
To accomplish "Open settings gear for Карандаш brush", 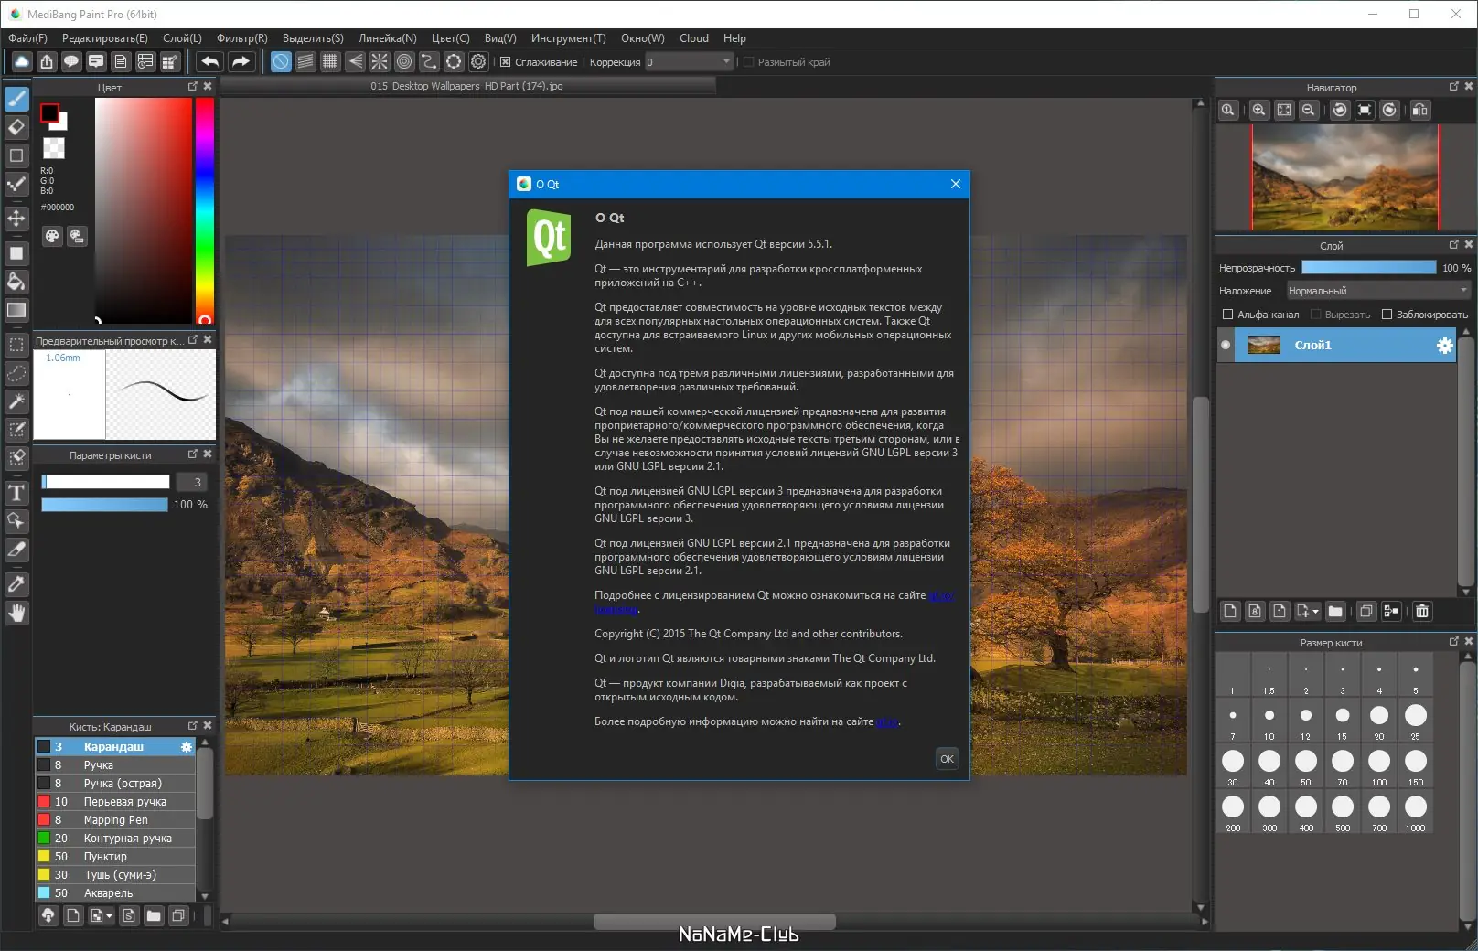I will pyautogui.click(x=187, y=747).
